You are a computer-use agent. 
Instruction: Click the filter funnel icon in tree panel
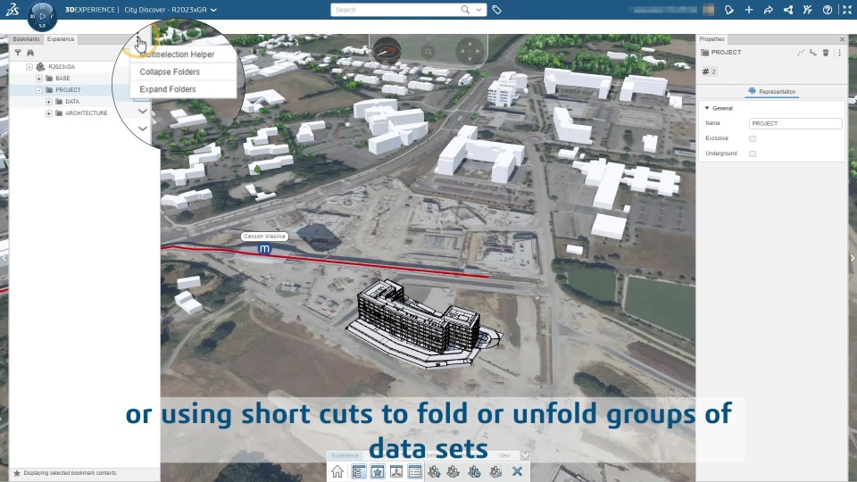pyautogui.click(x=18, y=53)
